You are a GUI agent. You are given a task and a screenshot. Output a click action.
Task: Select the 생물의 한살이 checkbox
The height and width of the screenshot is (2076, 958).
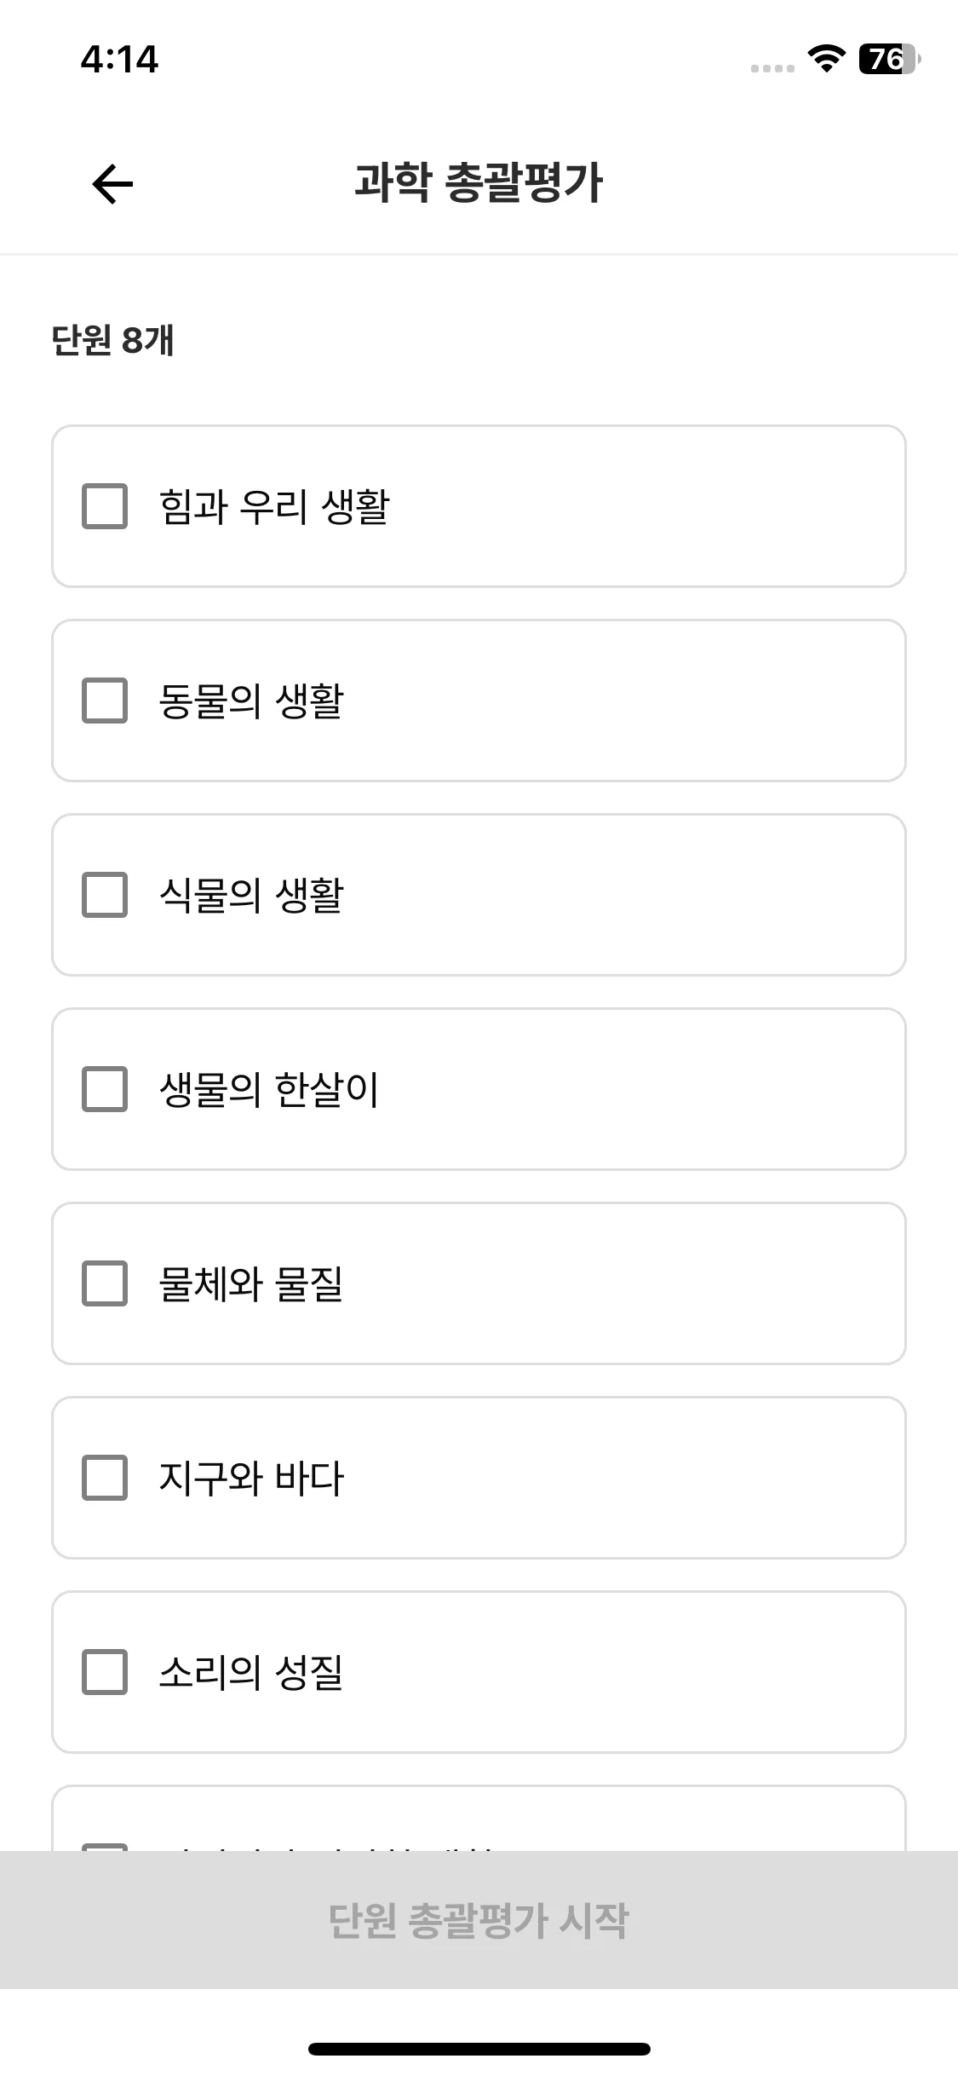pos(105,1089)
